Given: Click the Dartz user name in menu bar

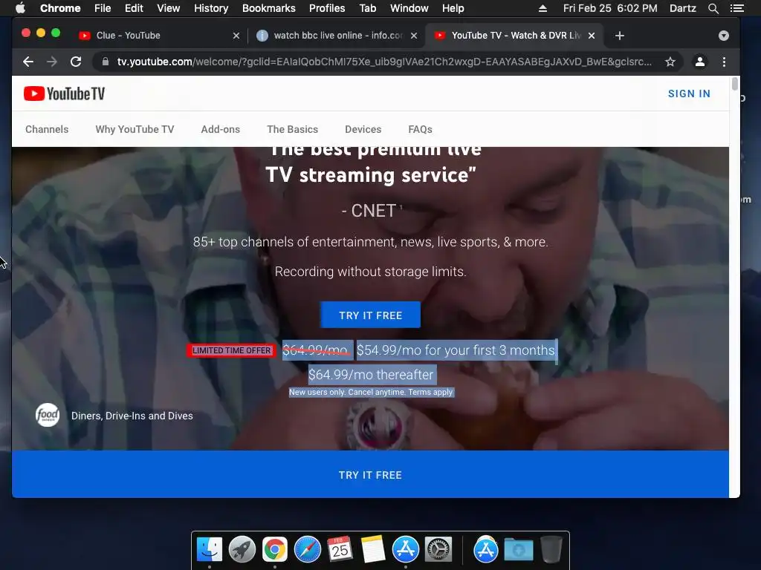Looking at the screenshot, I should [682, 8].
